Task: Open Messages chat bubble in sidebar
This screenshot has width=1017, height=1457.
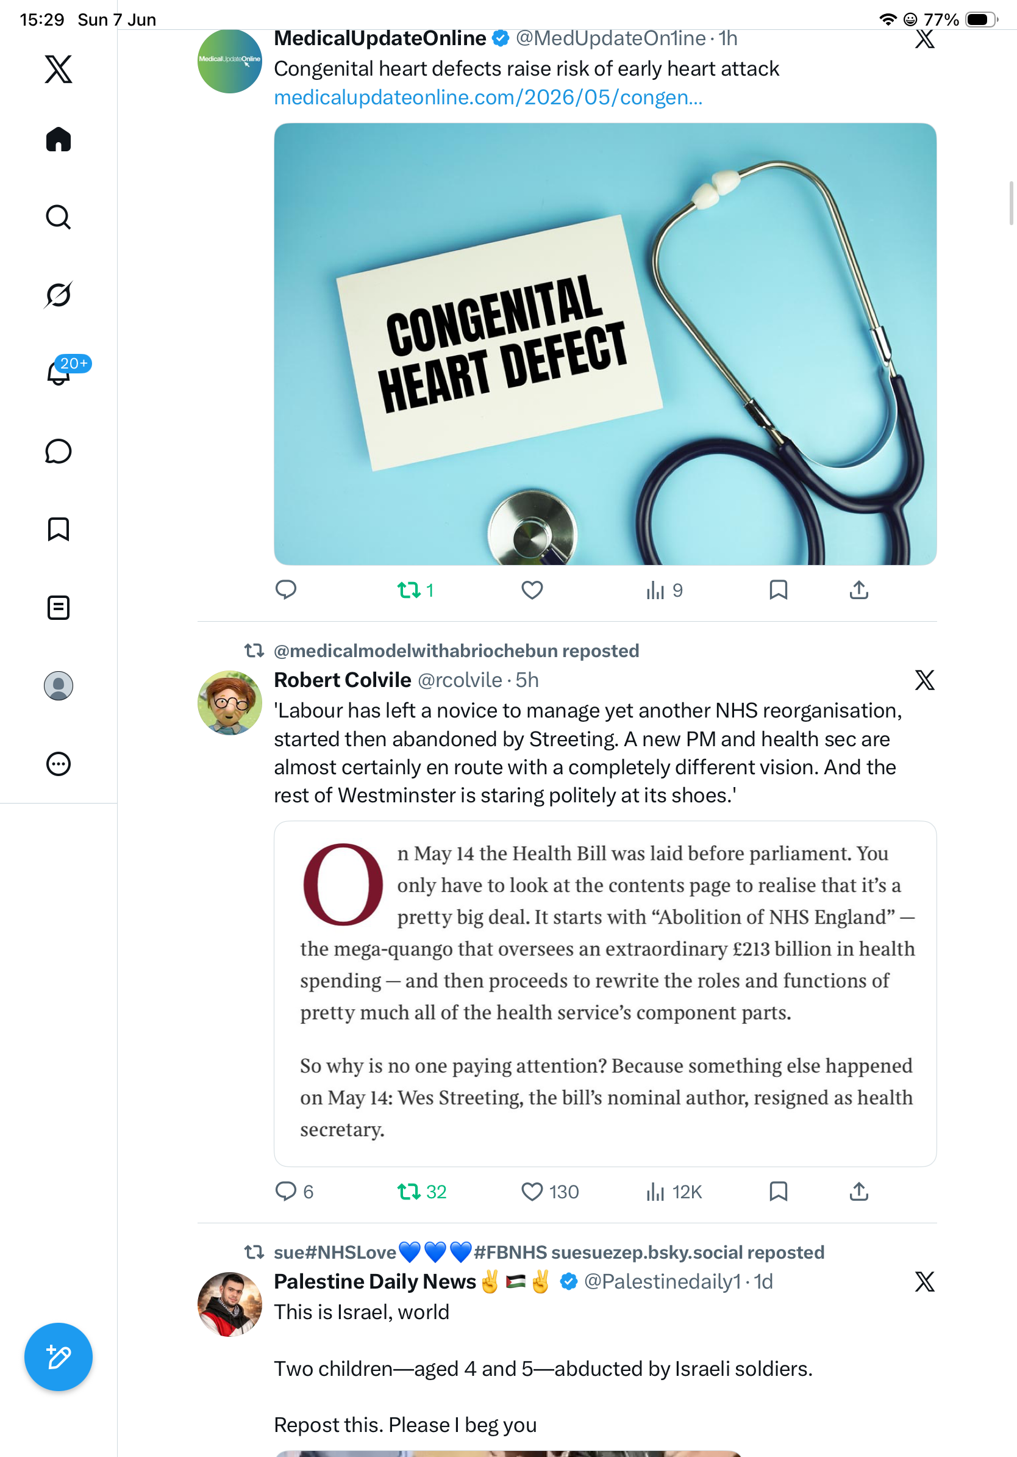Action: click(59, 451)
